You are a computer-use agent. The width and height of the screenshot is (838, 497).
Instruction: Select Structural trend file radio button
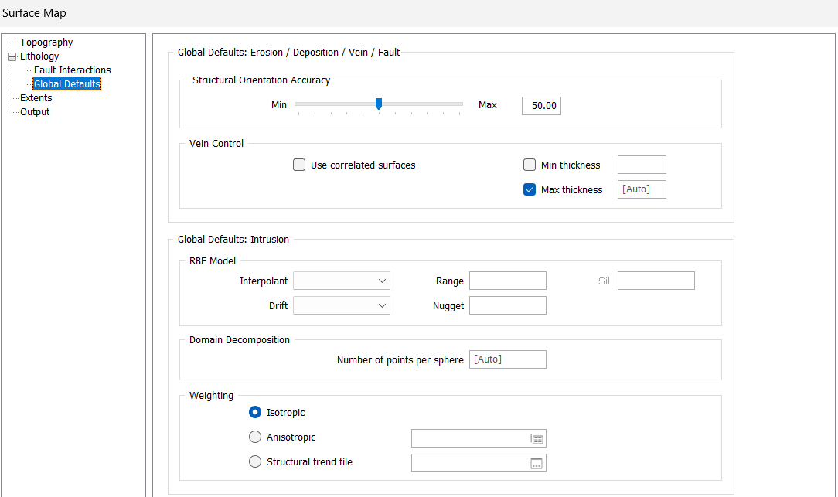pyautogui.click(x=255, y=462)
